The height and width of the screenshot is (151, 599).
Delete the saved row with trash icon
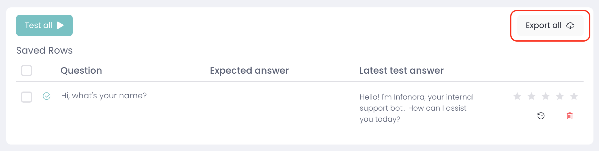(570, 116)
